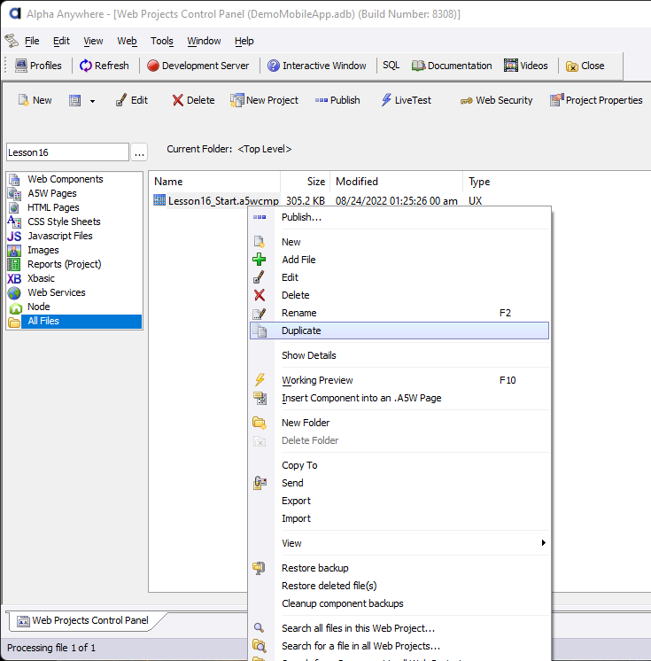Open the Edit menu
The height and width of the screenshot is (661, 651).
(61, 41)
